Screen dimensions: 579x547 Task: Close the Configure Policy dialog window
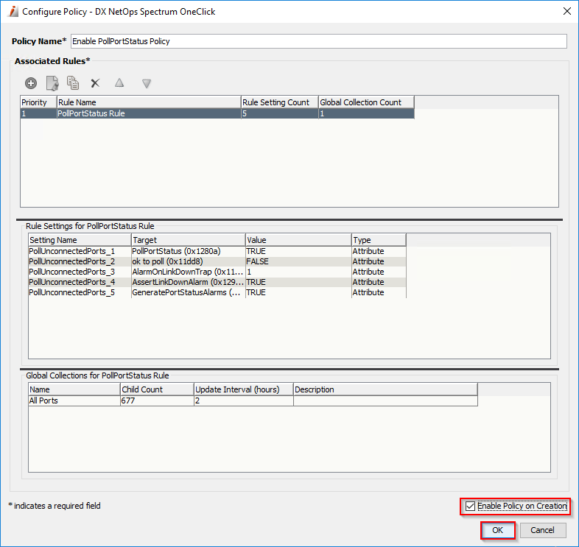coord(566,12)
